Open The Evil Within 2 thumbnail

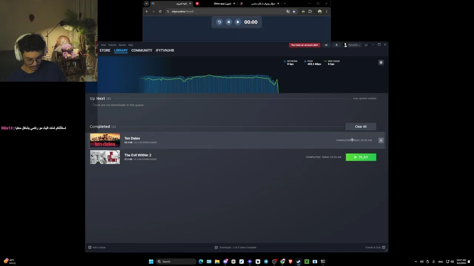click(x=105, y=157)
